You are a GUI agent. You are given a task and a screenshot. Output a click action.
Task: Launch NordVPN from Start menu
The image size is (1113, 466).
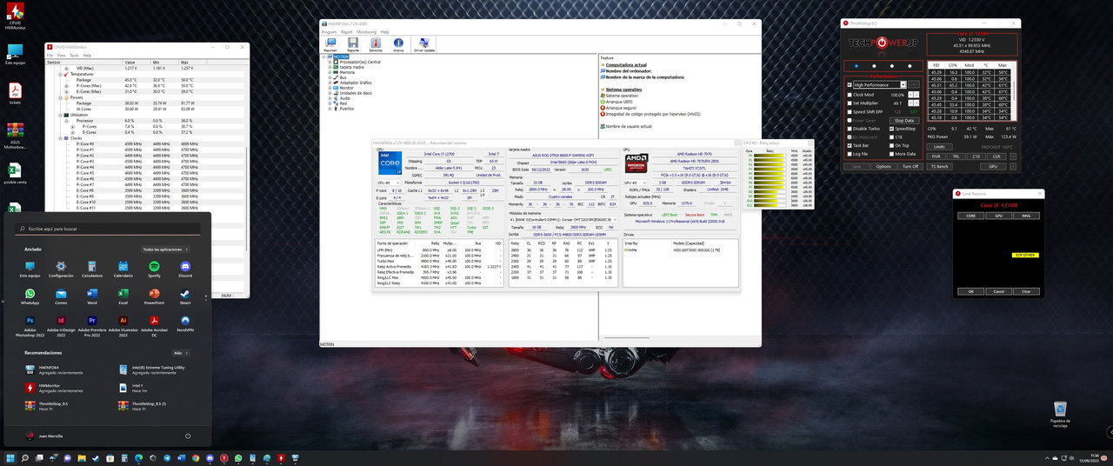[x=185, y=324]
